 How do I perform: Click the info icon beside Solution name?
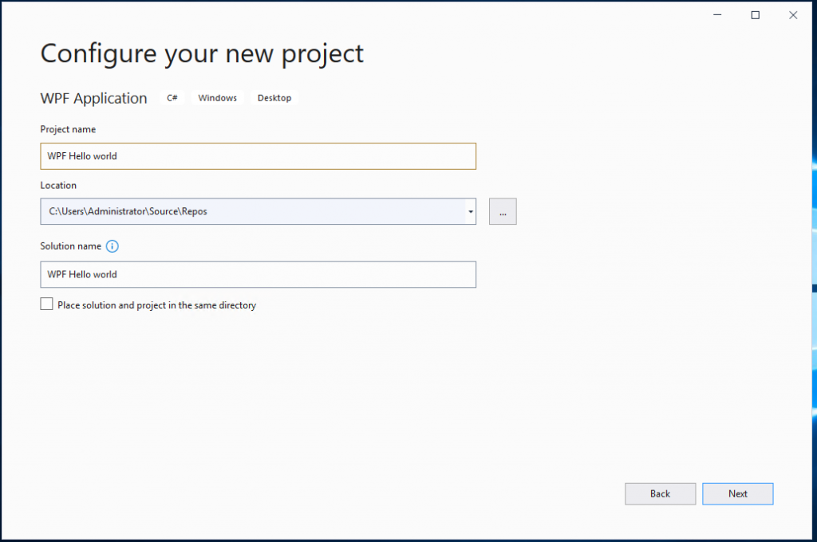[x=112, y=246]
